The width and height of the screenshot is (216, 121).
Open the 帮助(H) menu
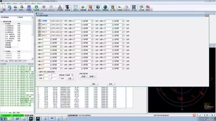tap(39, 3)
